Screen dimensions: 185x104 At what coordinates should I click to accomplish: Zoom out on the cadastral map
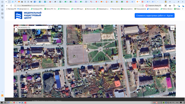(16, 30)
